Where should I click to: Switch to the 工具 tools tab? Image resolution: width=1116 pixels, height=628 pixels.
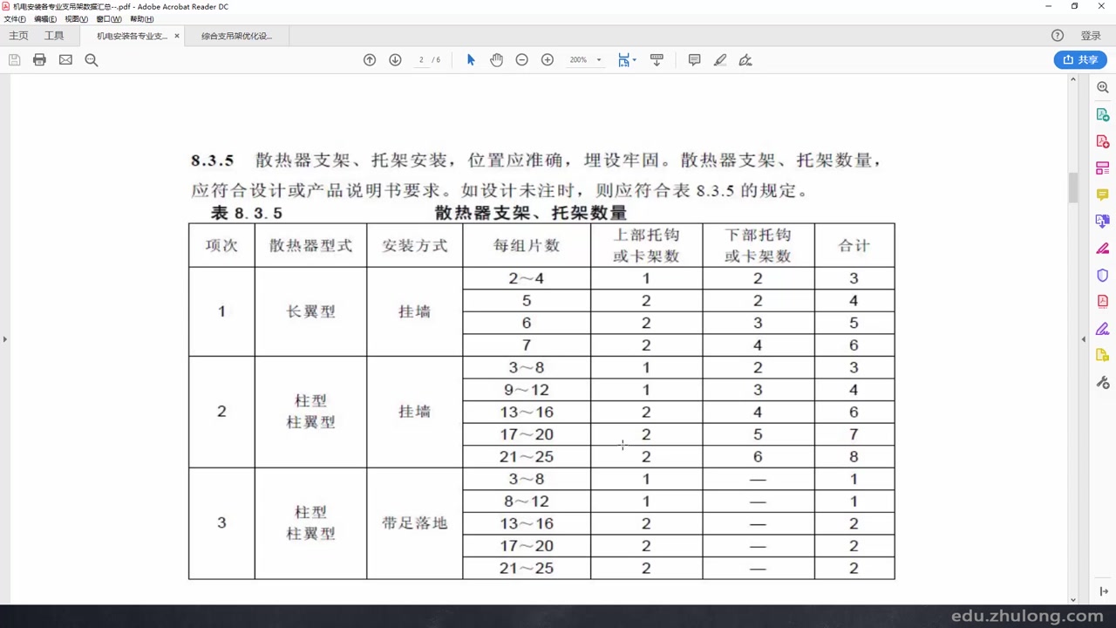pos(54,36)
